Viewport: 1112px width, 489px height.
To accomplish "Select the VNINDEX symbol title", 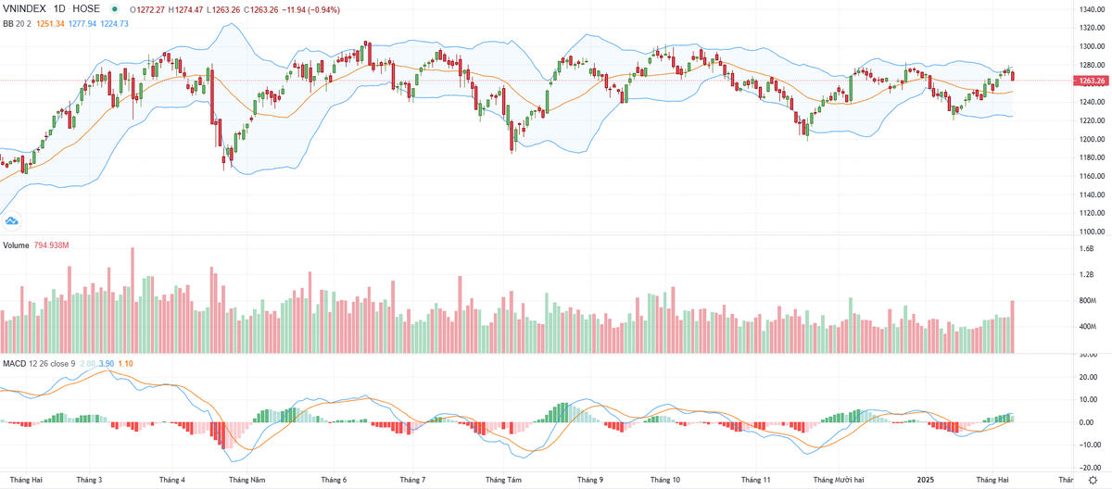I will click(25, 9).
